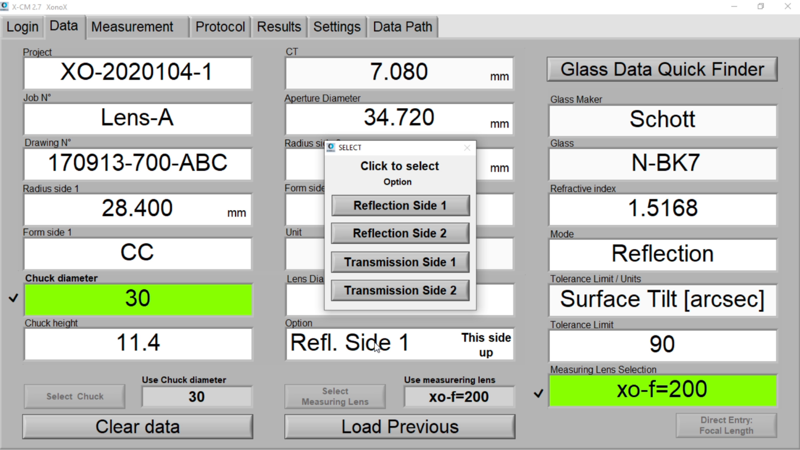This screenshot has width=800, height=450.
Task: Select Transmission Side 2
Action: 400,290
